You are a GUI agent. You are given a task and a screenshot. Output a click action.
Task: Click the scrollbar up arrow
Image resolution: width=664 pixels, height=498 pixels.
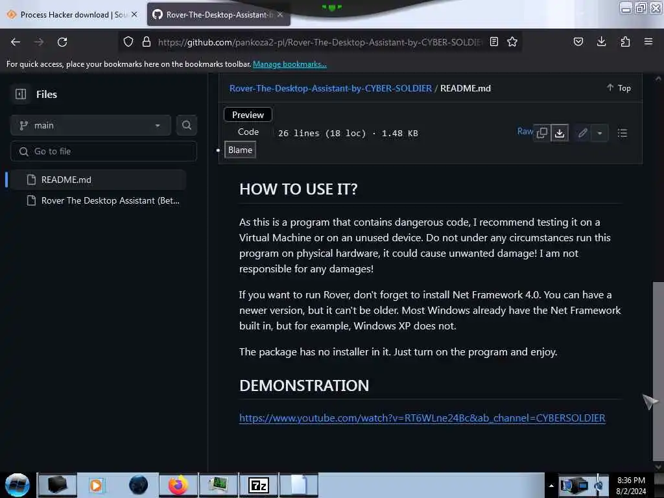point(658,78)
